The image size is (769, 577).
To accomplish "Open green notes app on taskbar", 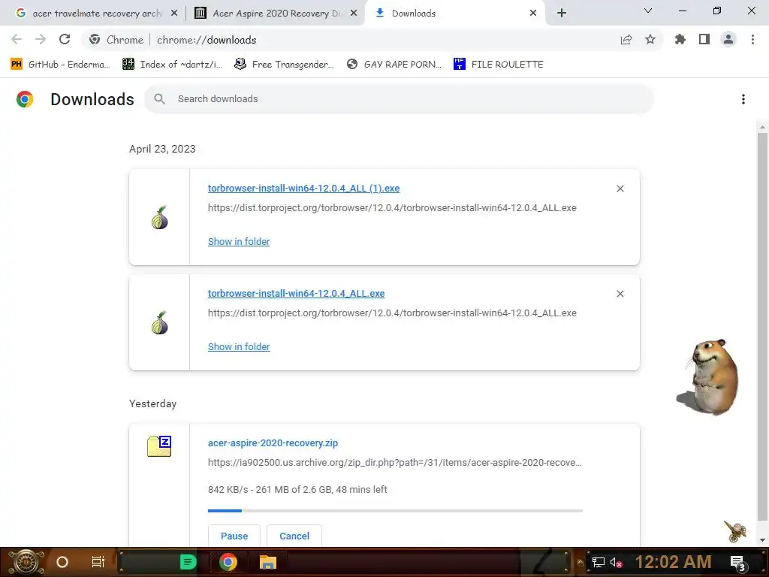I will click(188, 562).
